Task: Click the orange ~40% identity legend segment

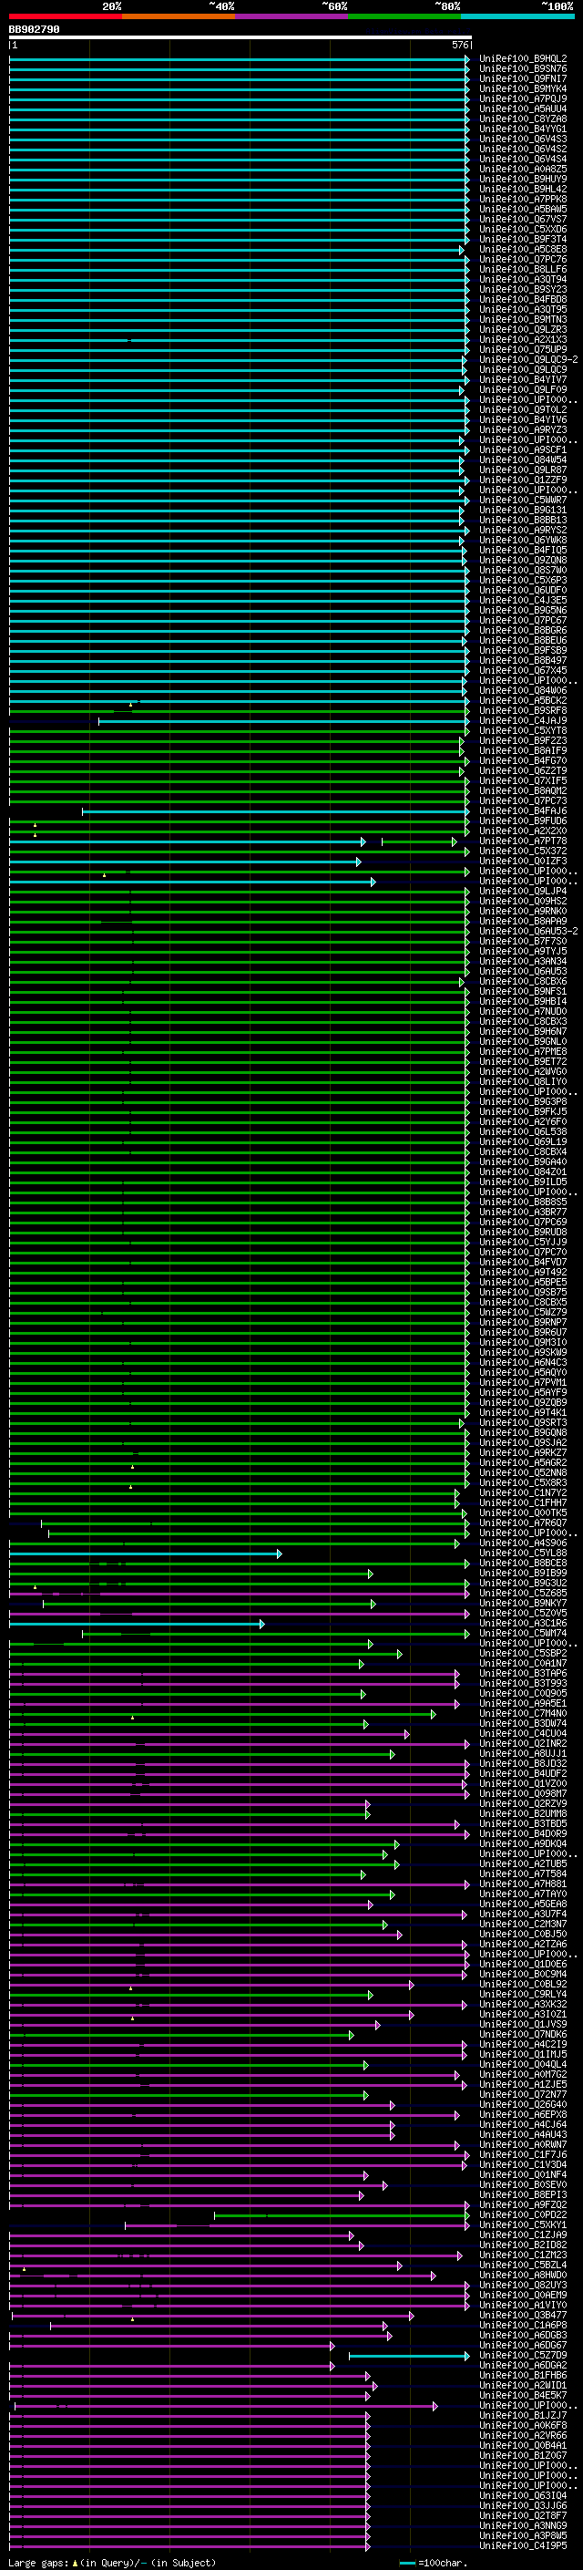Action: point(179,16)
